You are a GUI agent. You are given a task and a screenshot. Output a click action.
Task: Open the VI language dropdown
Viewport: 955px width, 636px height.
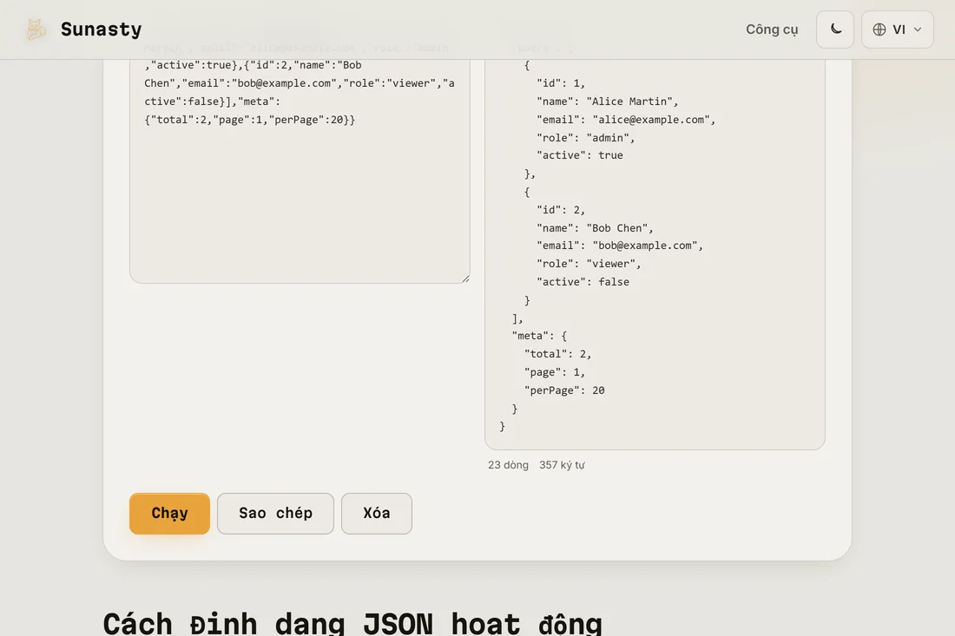click(897, 30)
